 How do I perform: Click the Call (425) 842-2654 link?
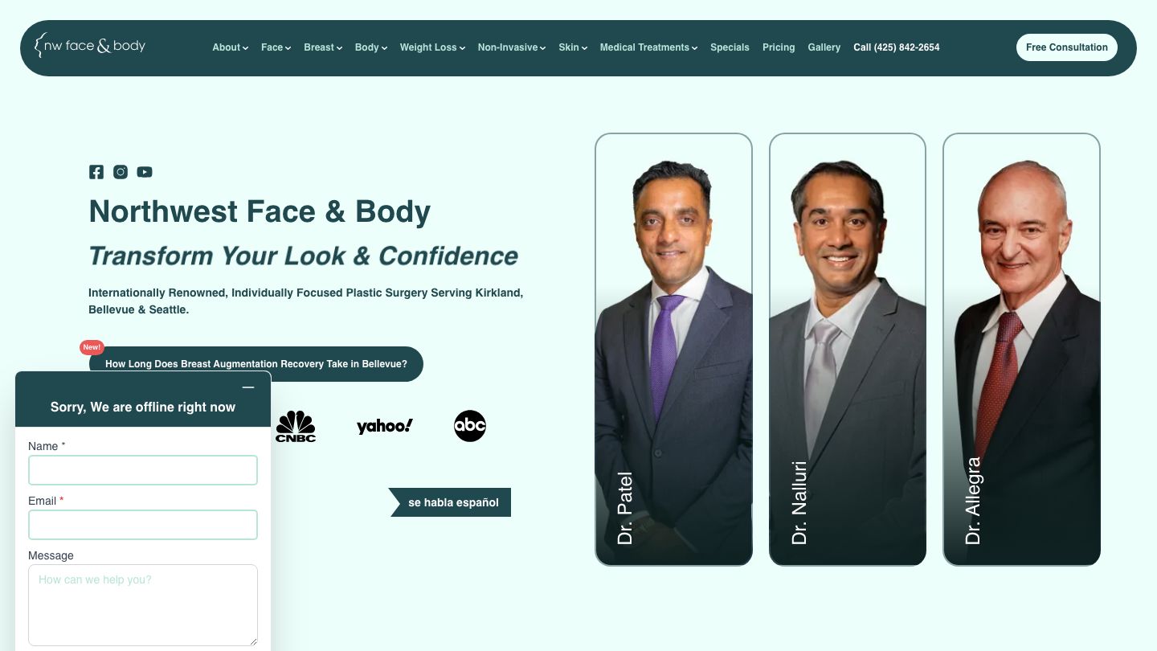pyautogui.click(x=897, y=47)
